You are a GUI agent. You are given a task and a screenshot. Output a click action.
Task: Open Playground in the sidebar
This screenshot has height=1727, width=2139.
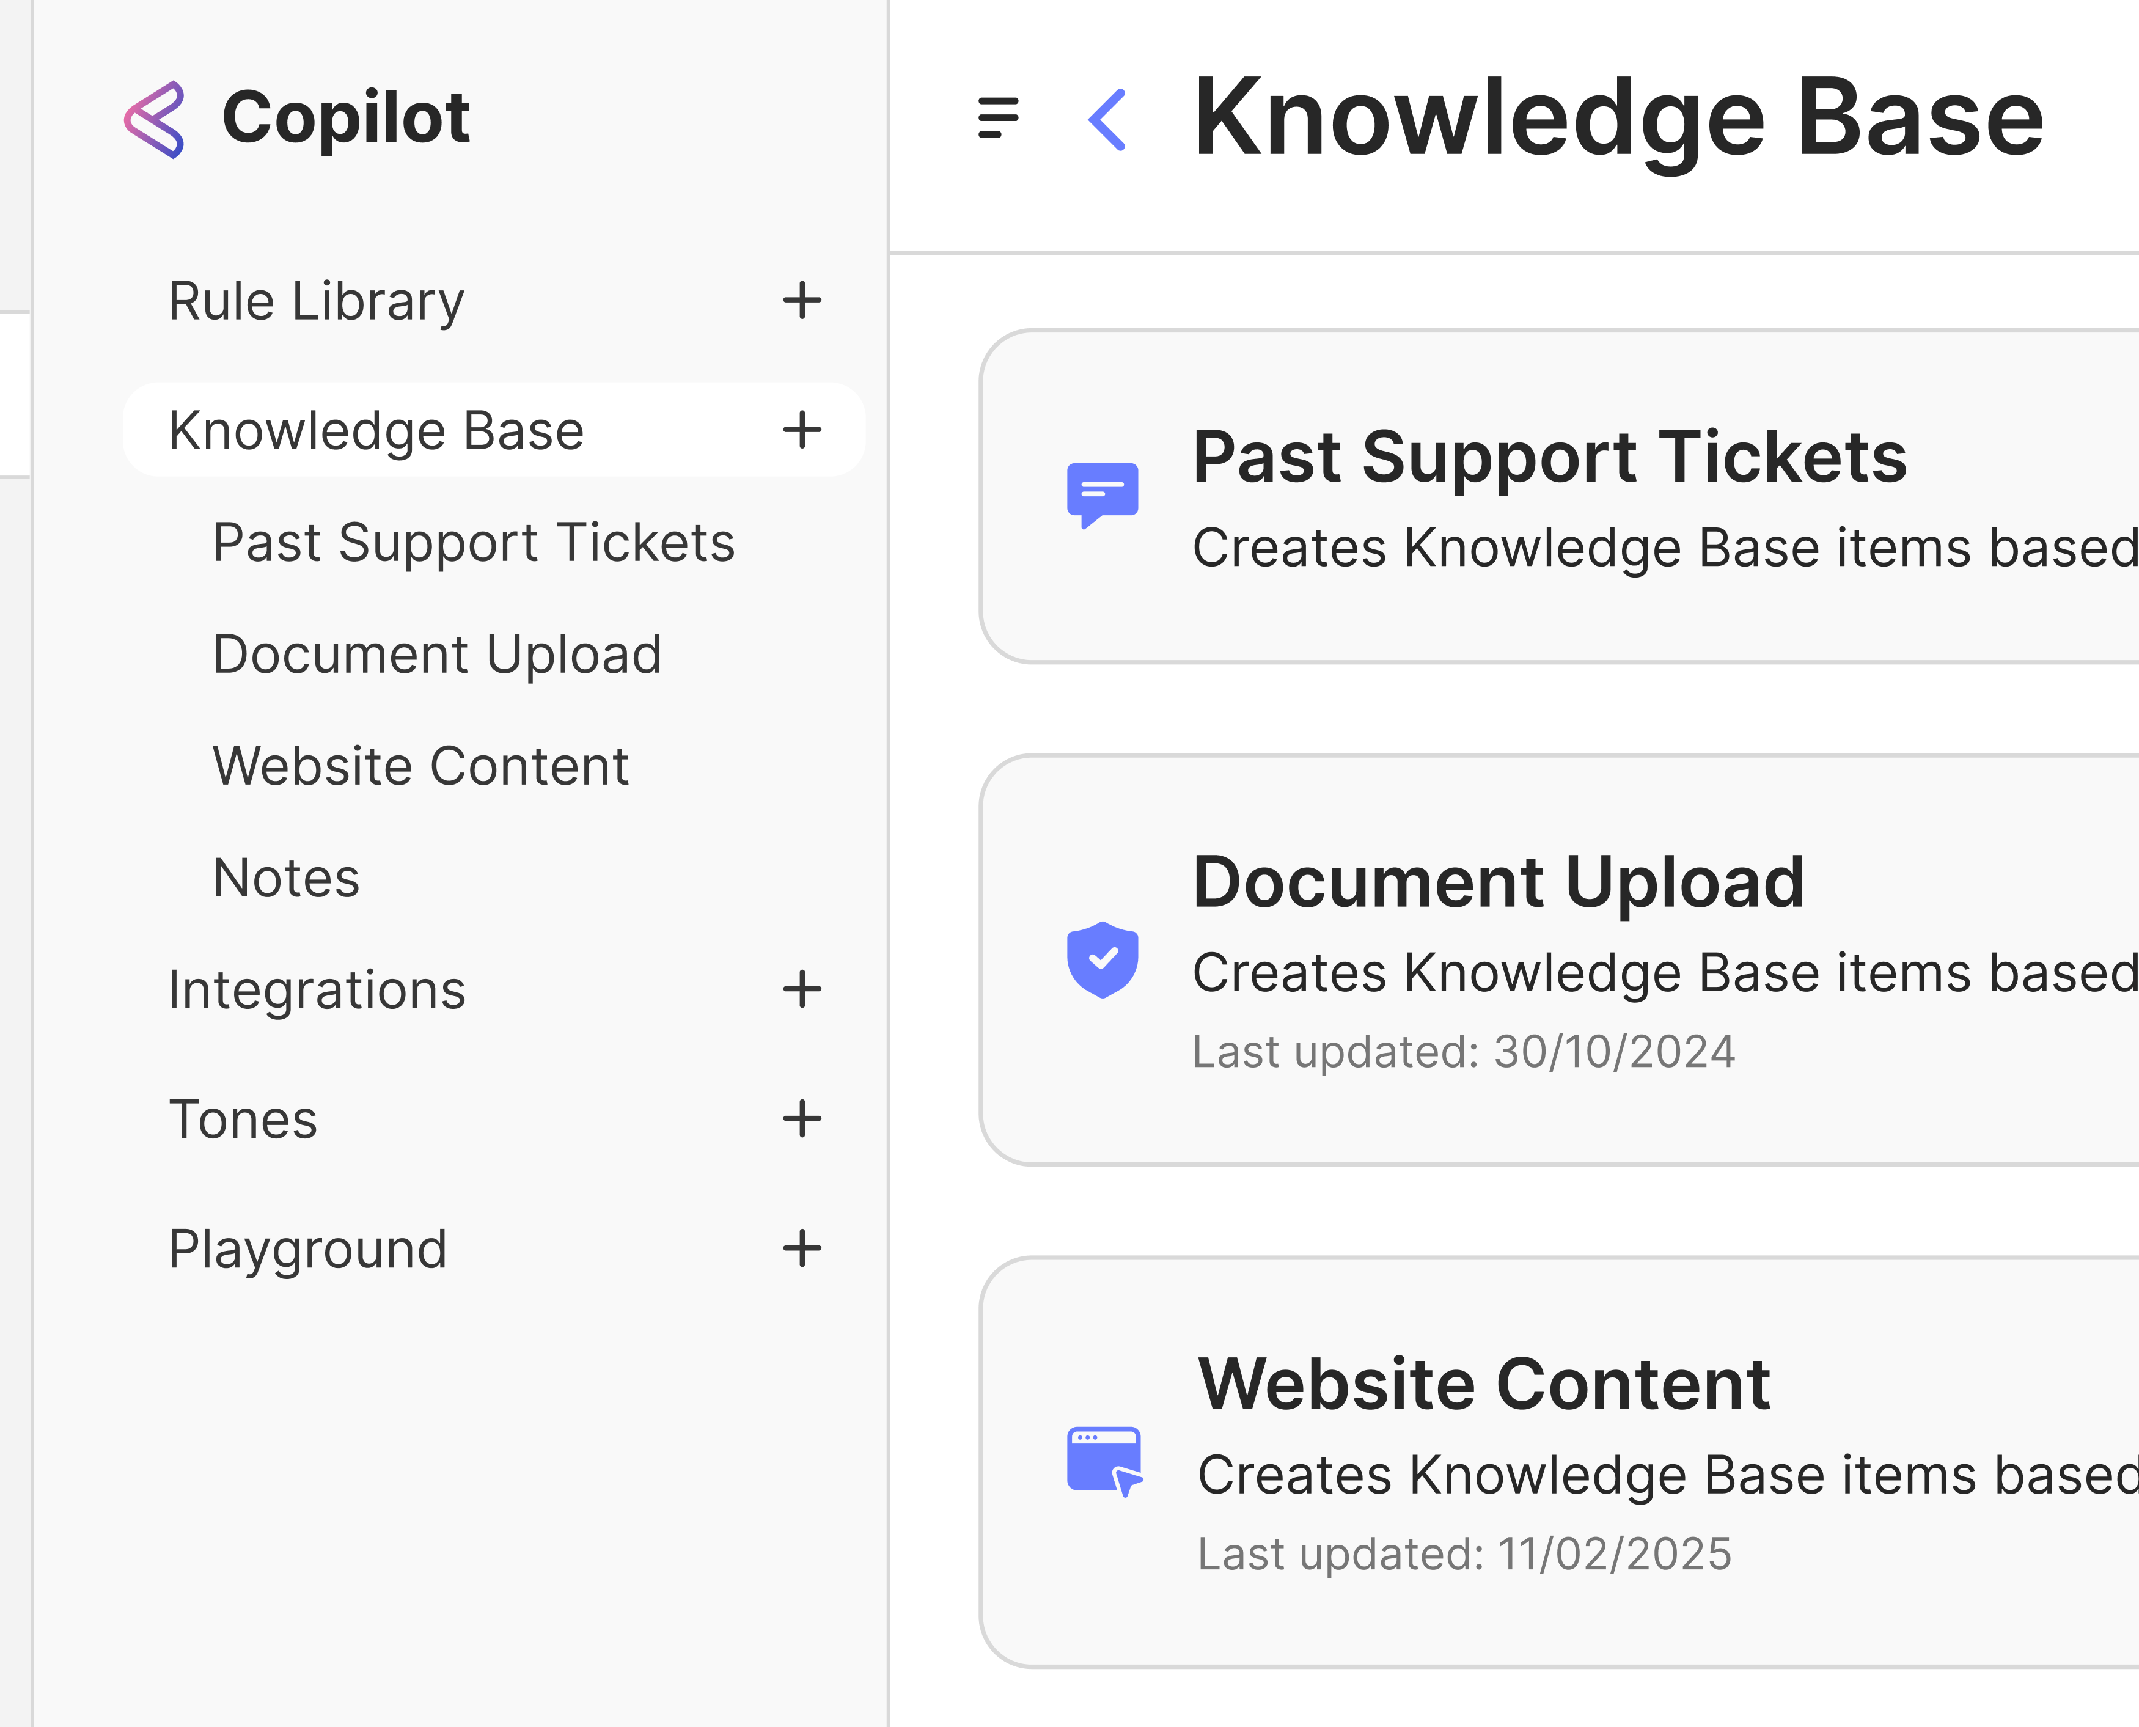[307, 1250]
